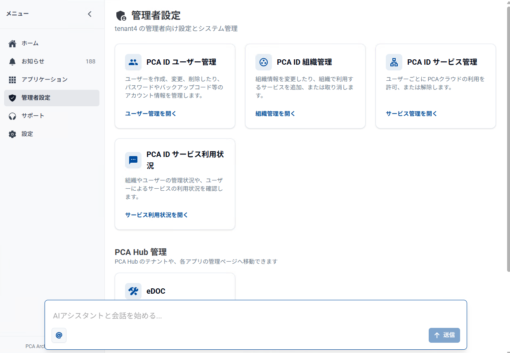The image size is (510, 353).
Task: Collapse the メニュー sidebar with chevron
Action: [90, 14]
